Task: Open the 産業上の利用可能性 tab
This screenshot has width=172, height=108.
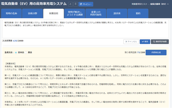Action: (96, 13)
